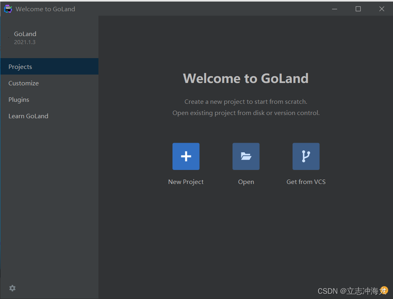Image resolution: width=393 pixels, height=299 pixels.
Task: Click the GoLand logo in title bar
Action: tap(8, 9)
